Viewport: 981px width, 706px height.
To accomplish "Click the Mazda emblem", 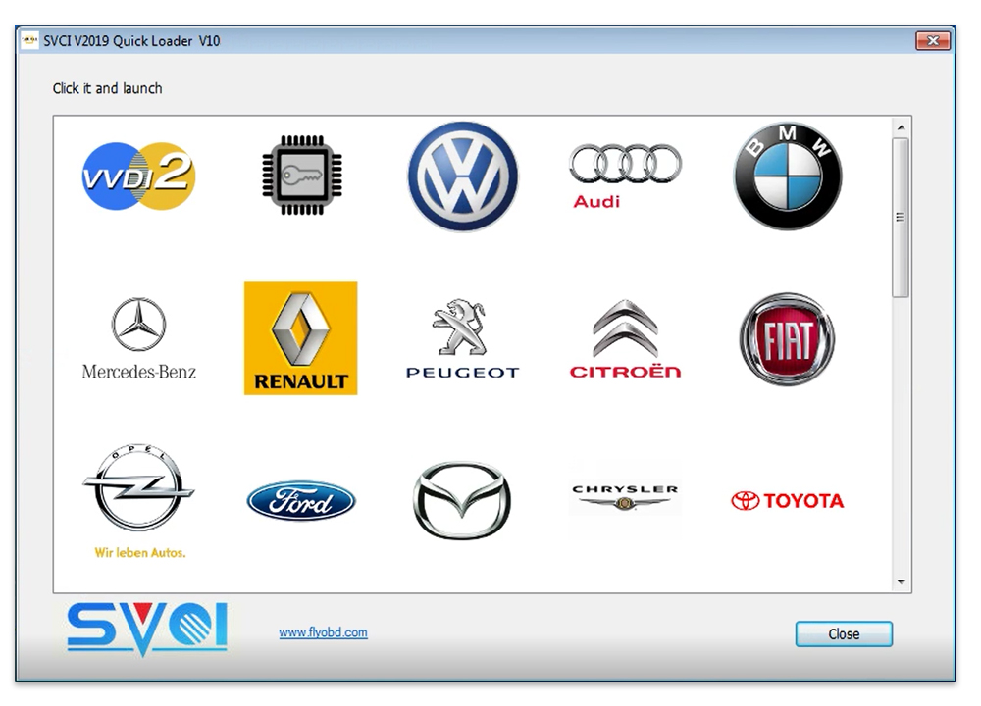I will 462,500.
